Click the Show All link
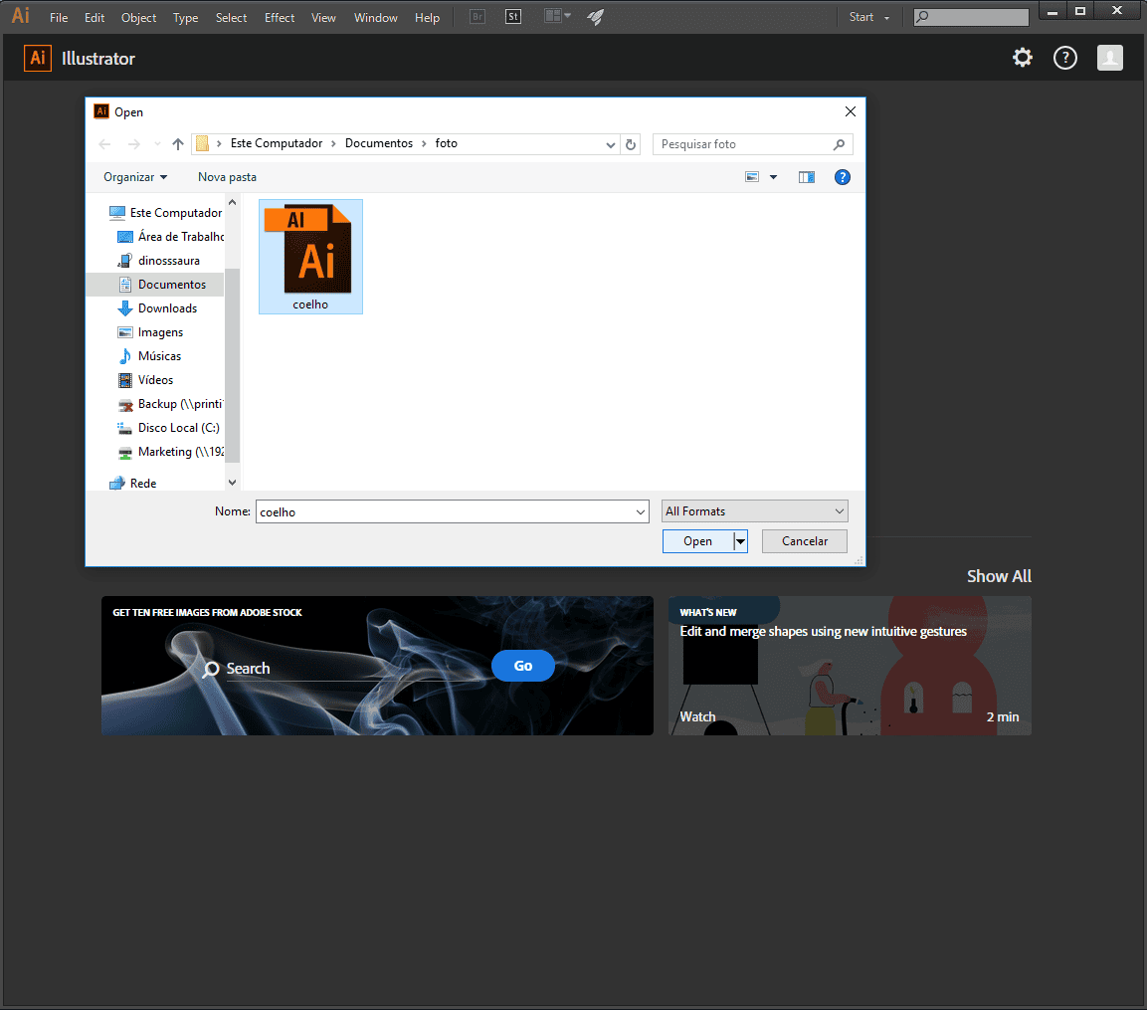Screen dimensions: 1147x1010 coord(999,577)
